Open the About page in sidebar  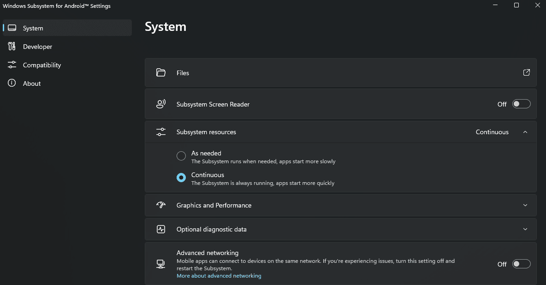67,83
